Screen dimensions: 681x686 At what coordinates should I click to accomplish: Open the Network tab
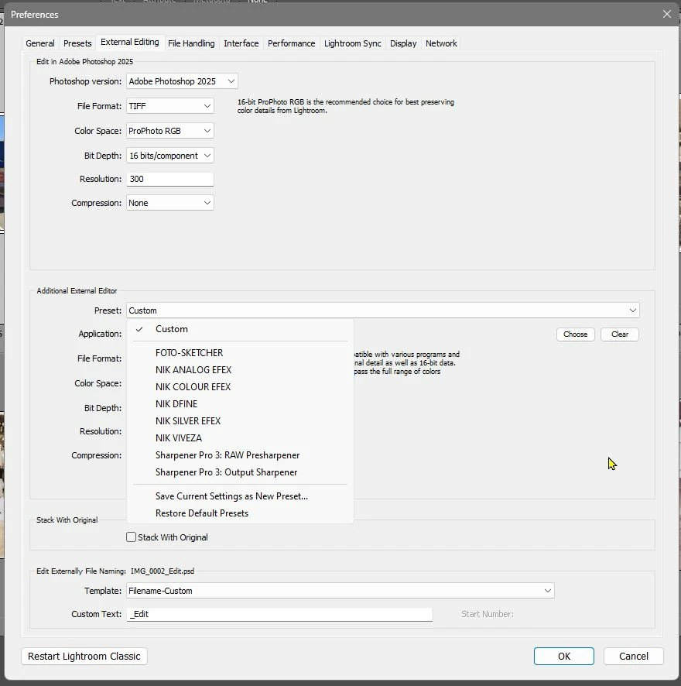point(441,43)
